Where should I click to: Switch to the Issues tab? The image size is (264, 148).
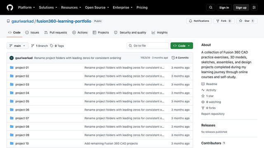[x=32, y=32]
